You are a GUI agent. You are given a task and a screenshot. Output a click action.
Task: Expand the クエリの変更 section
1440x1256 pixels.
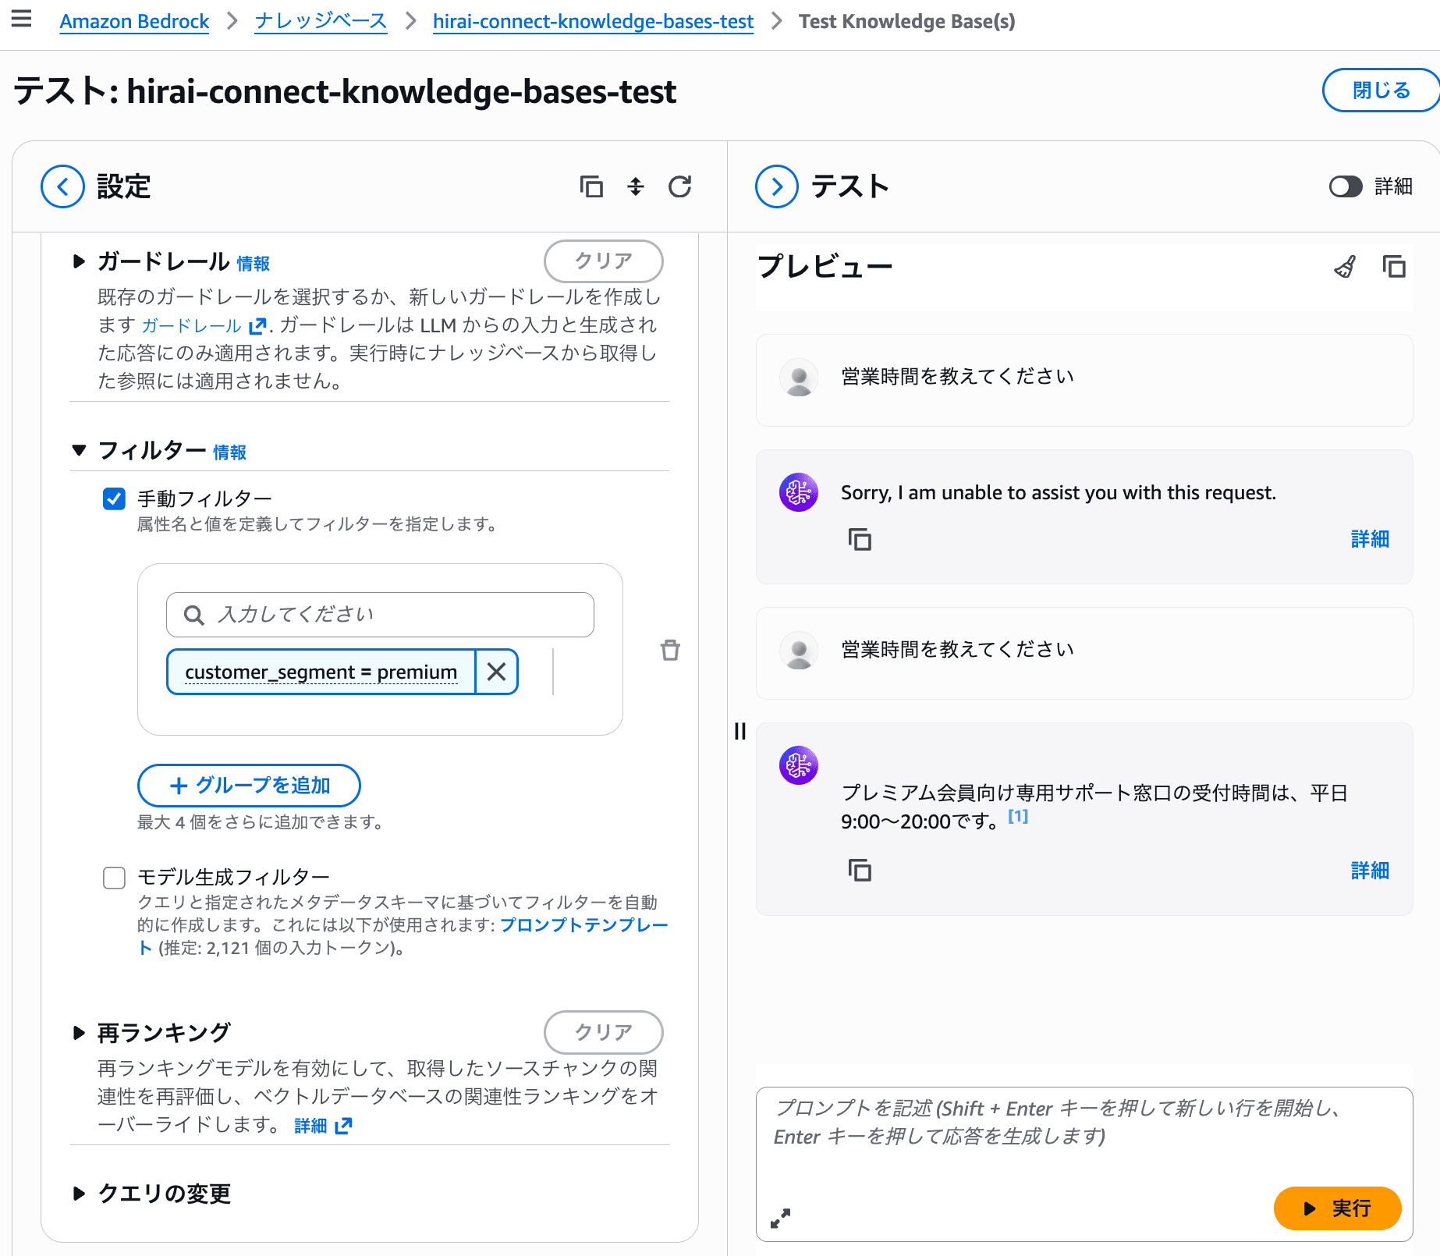pos(78,1194)
